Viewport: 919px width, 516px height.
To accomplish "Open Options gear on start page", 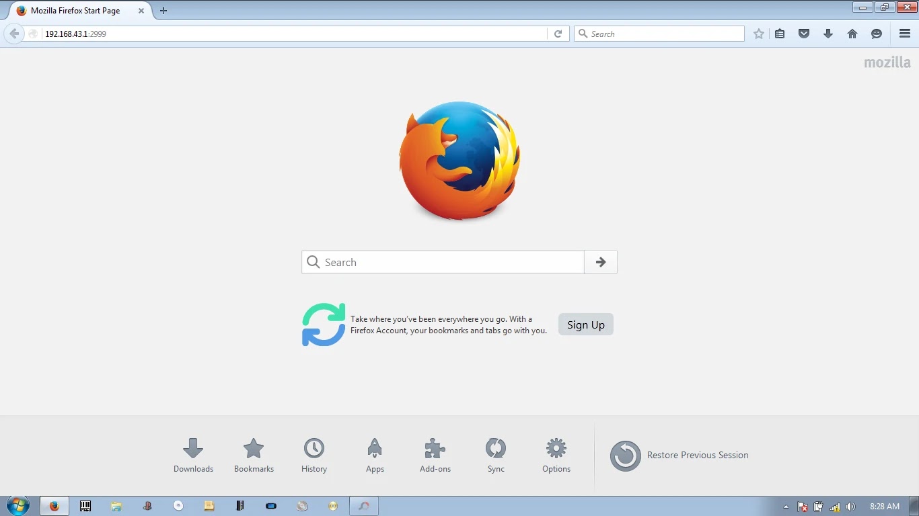I will point(556,456).
